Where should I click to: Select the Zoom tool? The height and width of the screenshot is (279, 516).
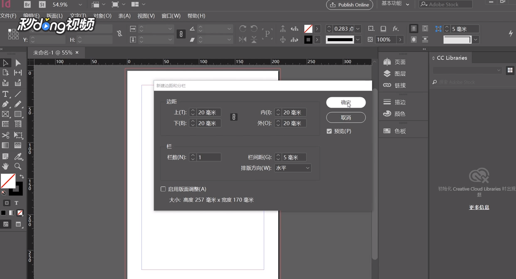pyautogui.click(x=17, y=166)
